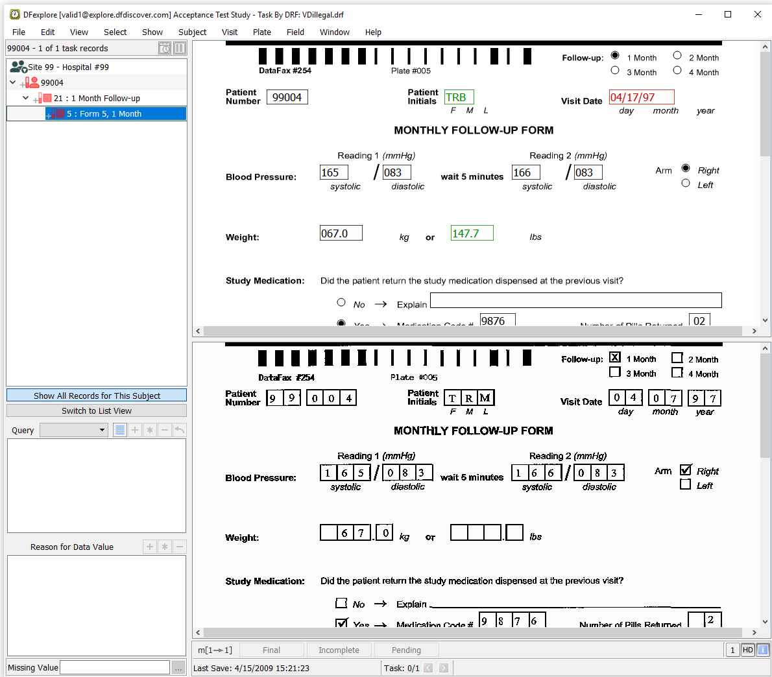Click Switch to List View button
Screen dimensions: 772x677
[97, 410]
